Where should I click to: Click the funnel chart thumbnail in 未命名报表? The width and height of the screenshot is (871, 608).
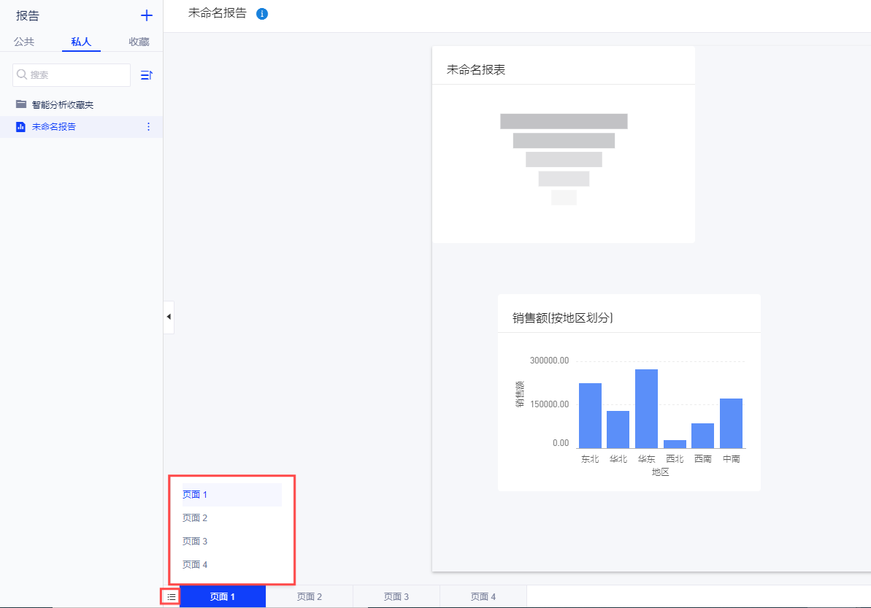pos(564,159)
